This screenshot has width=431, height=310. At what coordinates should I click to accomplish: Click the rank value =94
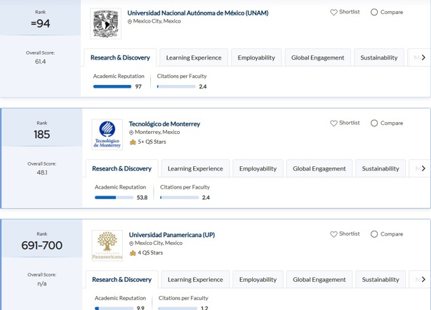pyautogui.click(x=41, y=24)
